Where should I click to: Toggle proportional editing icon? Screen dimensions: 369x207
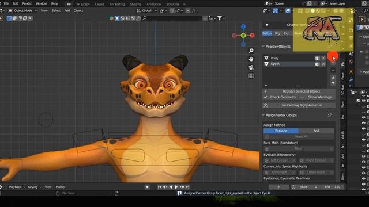(x=188, y=11)
